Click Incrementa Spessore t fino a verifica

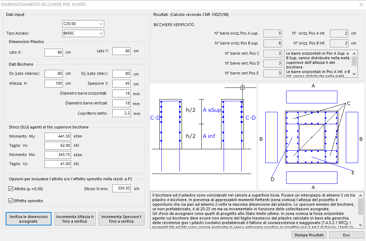coord(122,219)
